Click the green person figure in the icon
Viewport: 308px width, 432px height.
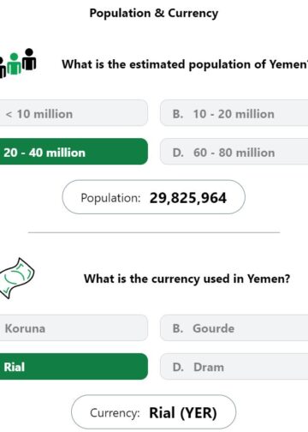point(14,63)
